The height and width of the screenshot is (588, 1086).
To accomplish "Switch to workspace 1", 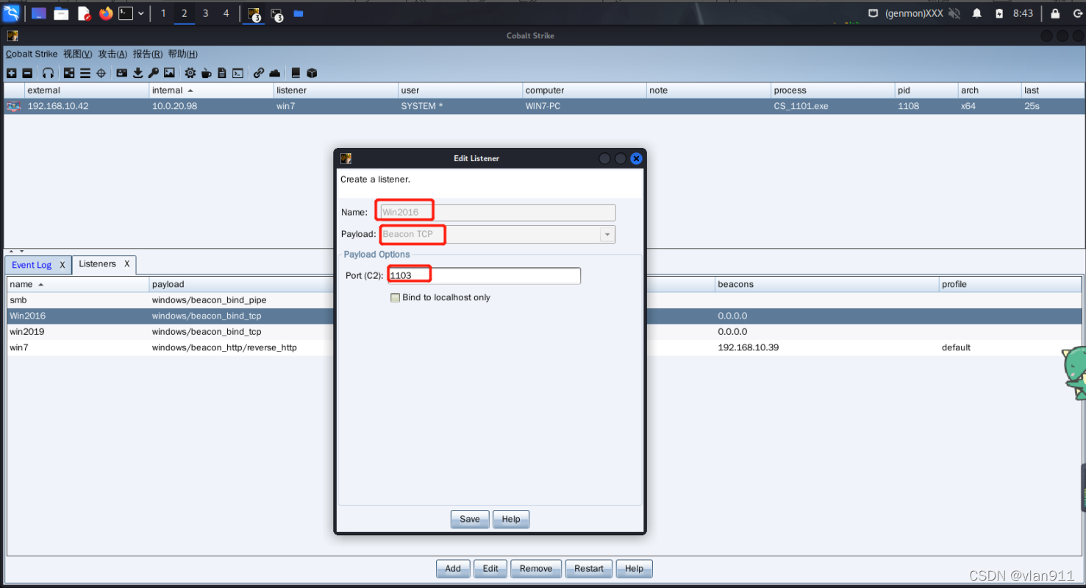I will [x=163, y=13].
